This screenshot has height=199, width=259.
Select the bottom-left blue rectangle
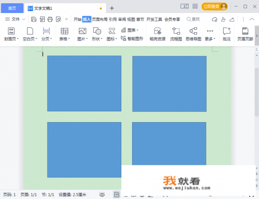click(84, 150)
